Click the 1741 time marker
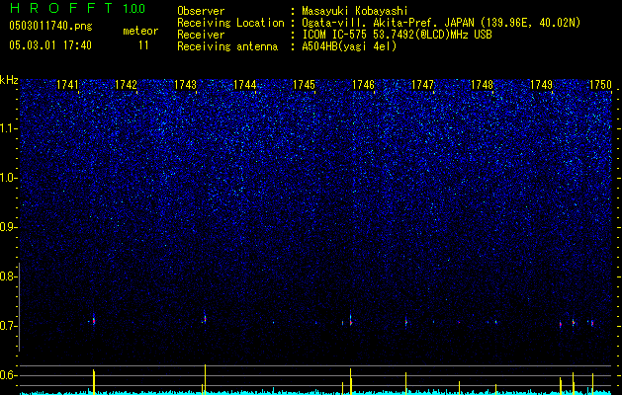 coord(67,85)
